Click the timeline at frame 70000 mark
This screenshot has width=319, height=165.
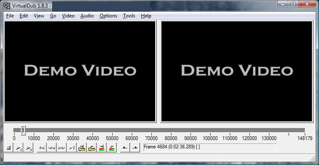click(x=151, y=130)
